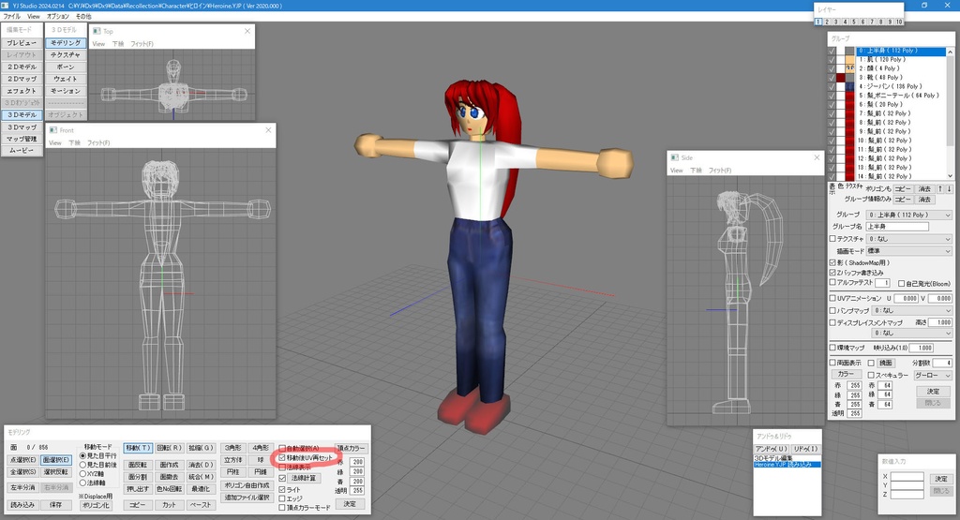
Task: Enable the 自己発光(Bloom) checkbox
Action: tap(901, 283)
